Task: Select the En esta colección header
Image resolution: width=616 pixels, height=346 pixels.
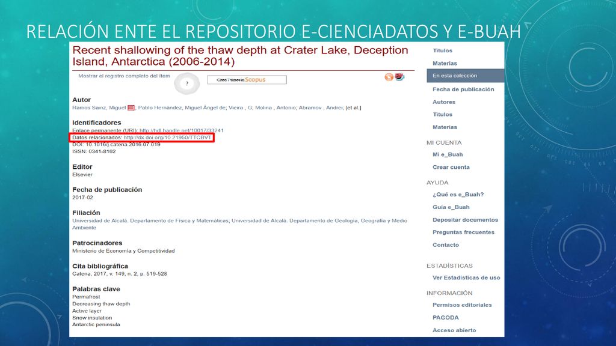Action: (465, 76)
